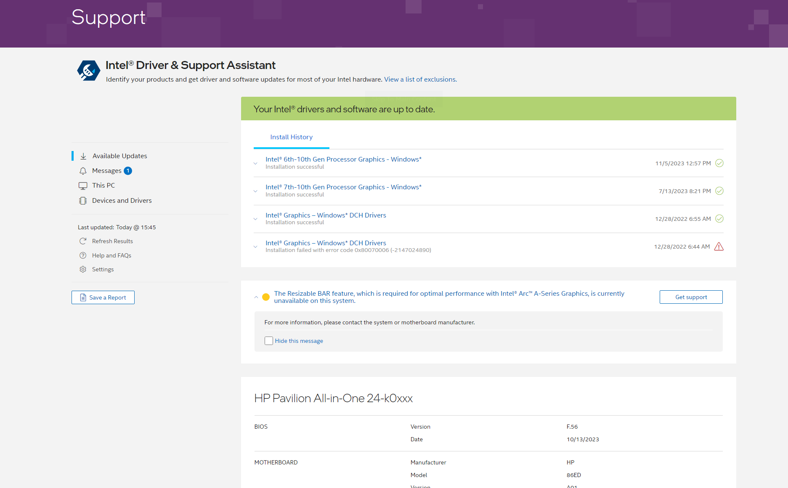
Task: Open Messages in the sidebar
Action: 106,171
